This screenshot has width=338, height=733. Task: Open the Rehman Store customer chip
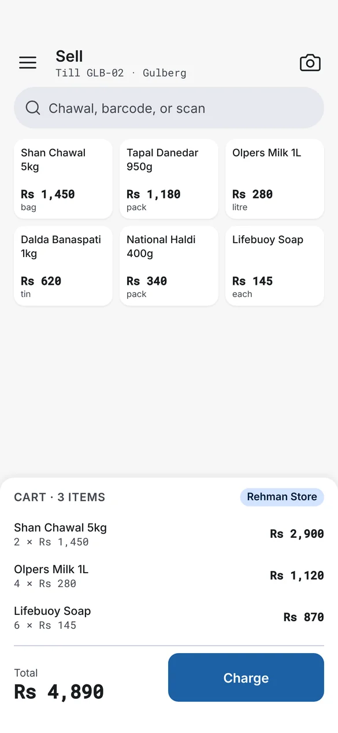tap(282, 497)
